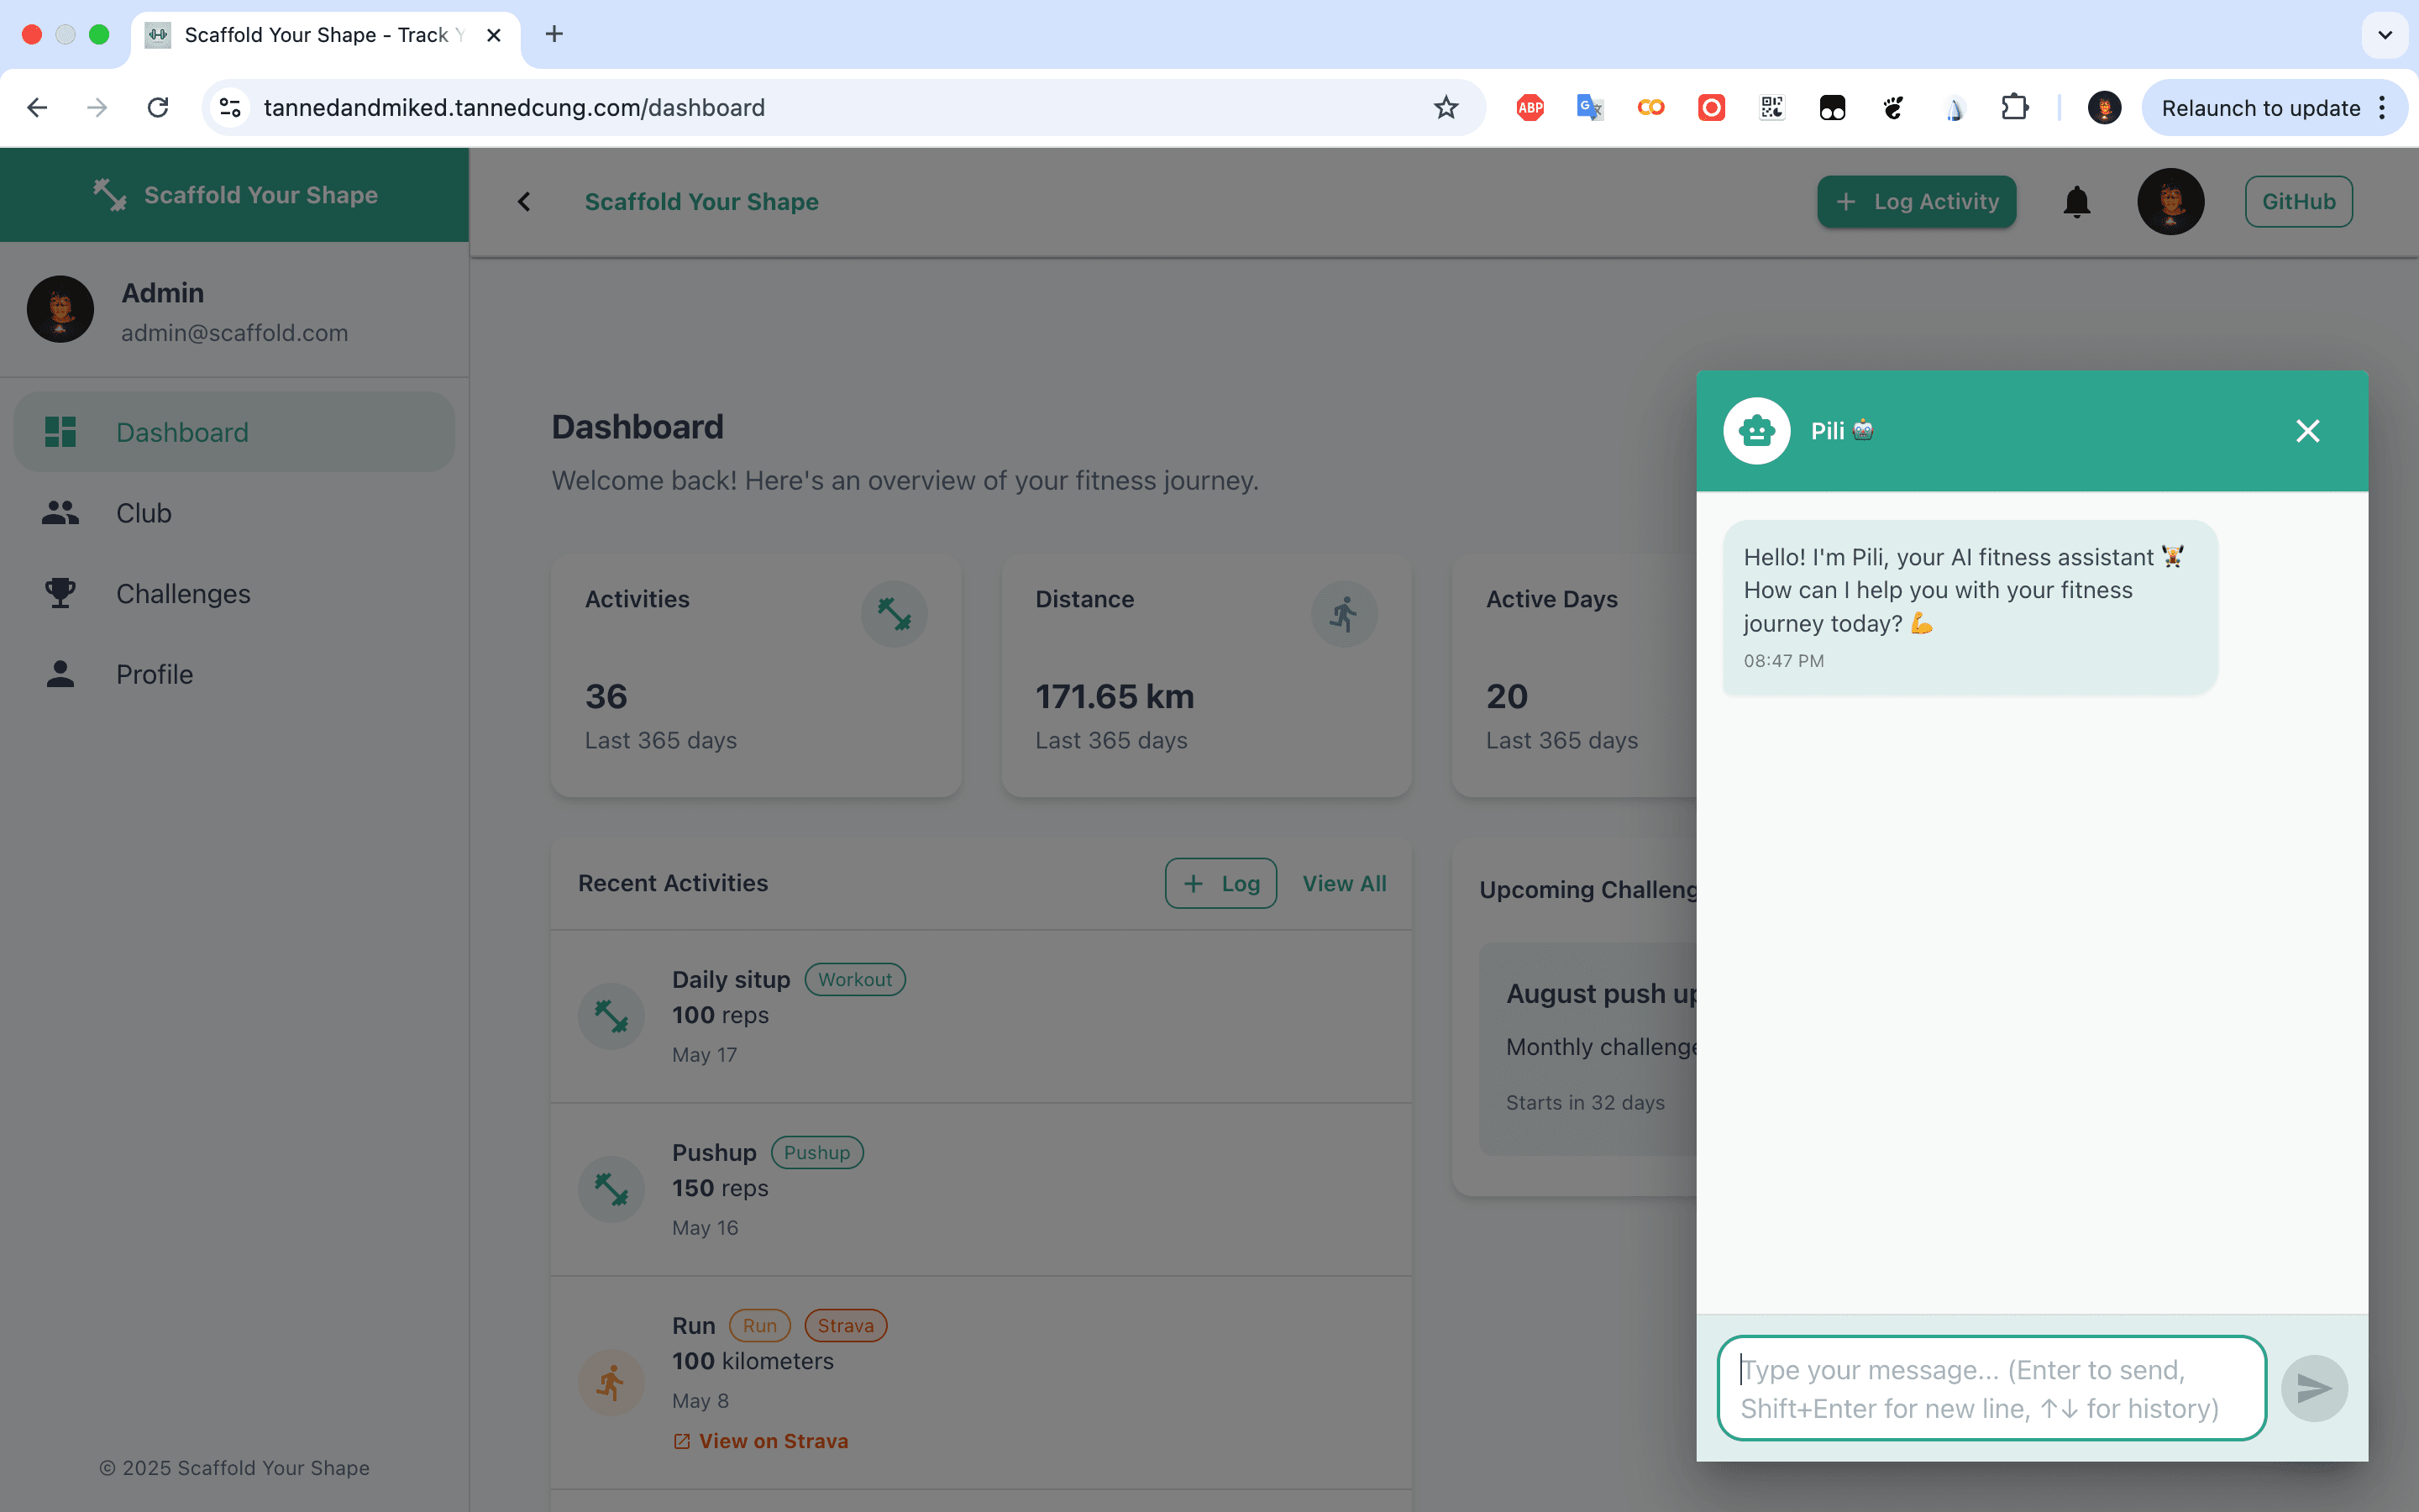Reload the page
2419x1512 pixels.
pos(158,107)
